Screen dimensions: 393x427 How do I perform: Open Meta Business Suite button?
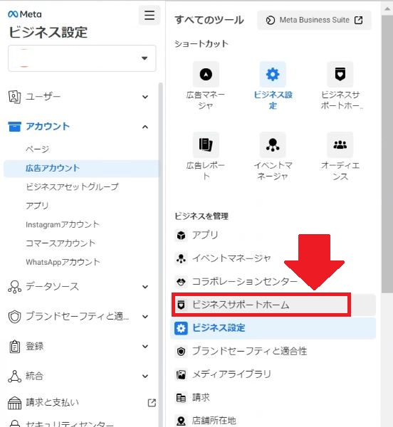pyautogui.click(x=314, y=20)
